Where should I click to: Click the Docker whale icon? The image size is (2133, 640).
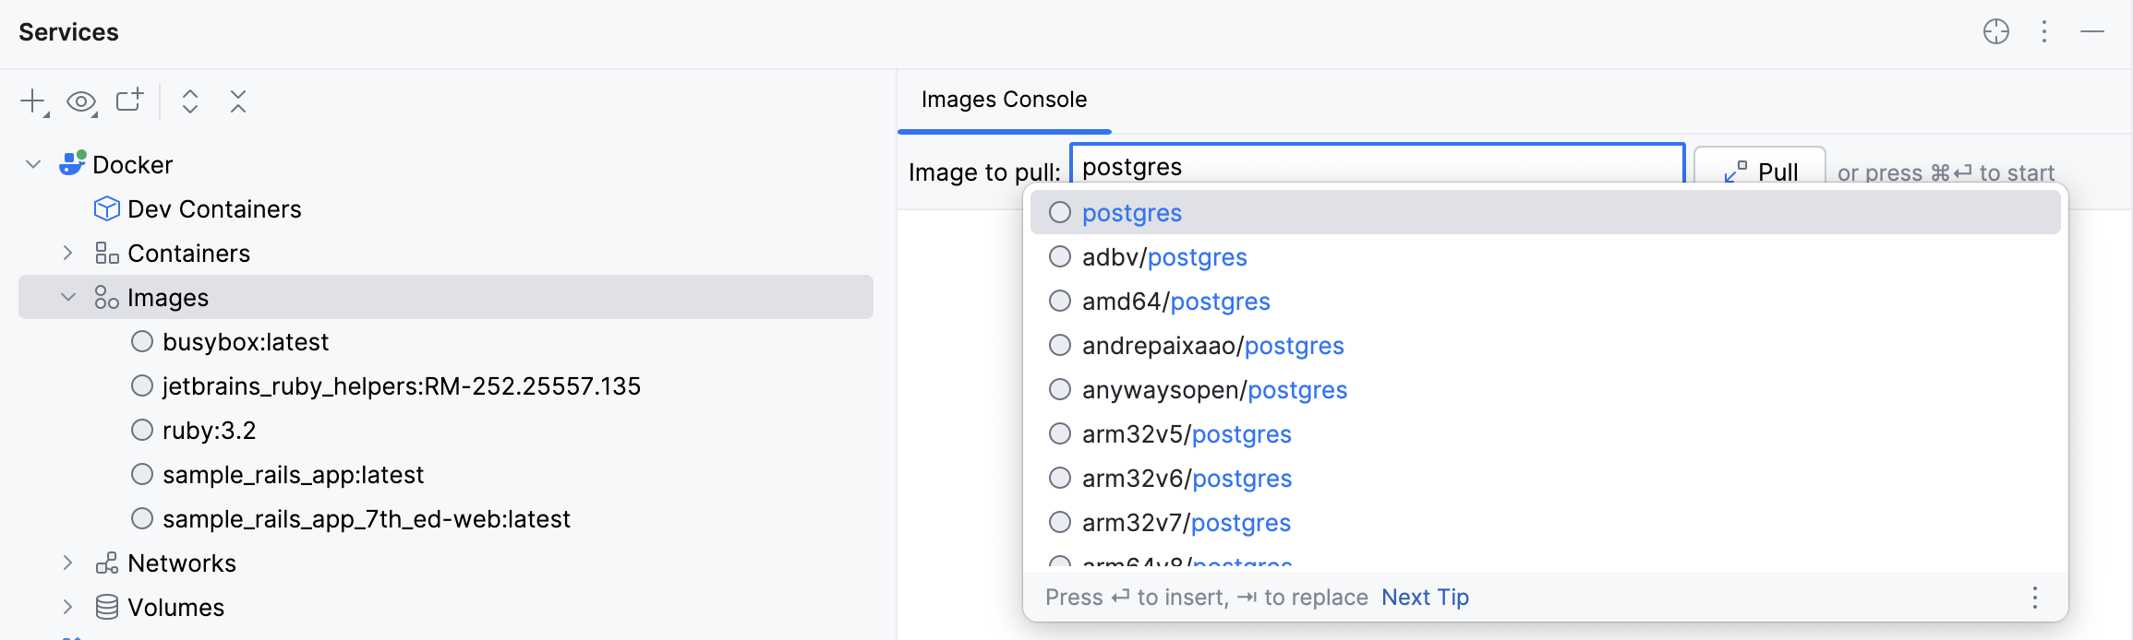(71, 163)
